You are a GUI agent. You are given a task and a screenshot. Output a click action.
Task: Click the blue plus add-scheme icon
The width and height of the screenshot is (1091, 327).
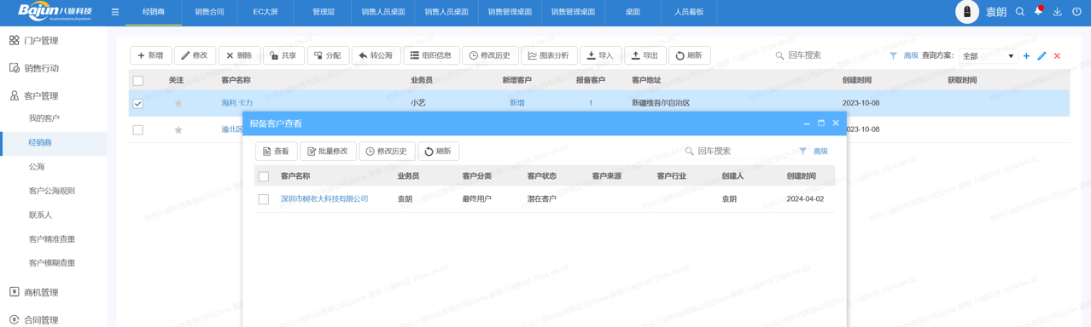[1026, 56]
